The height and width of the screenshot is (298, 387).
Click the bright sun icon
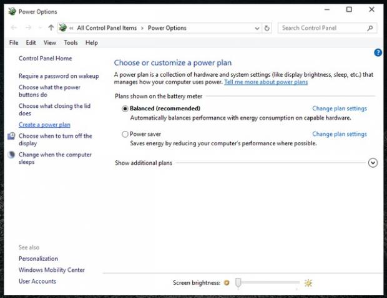tap(308, 283)
